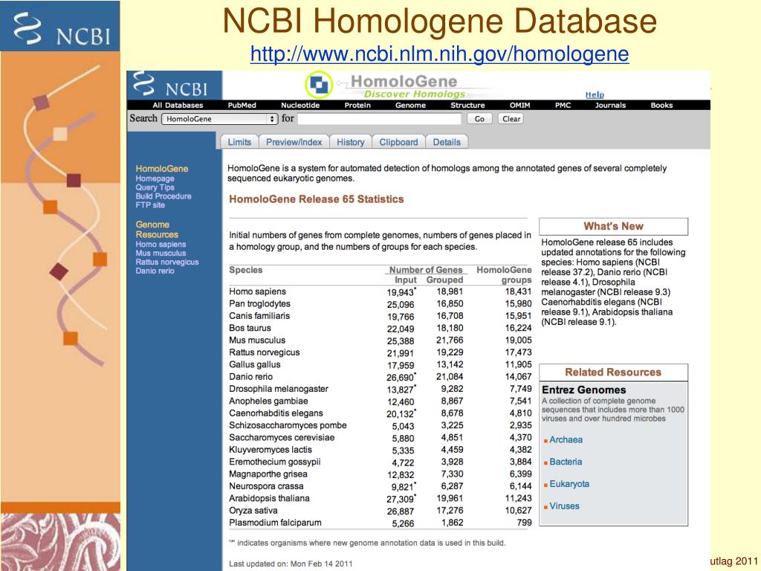761x571 pixels.
Task: Open the Eukaryota genomes link
Action: tap(569, 484)
